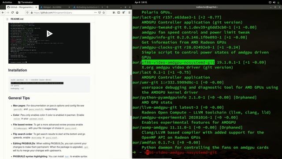The height and width of the screenshot is (159, 282).
Task: Close the GitHub Morganamilo tab
Action: coord(36,7)
